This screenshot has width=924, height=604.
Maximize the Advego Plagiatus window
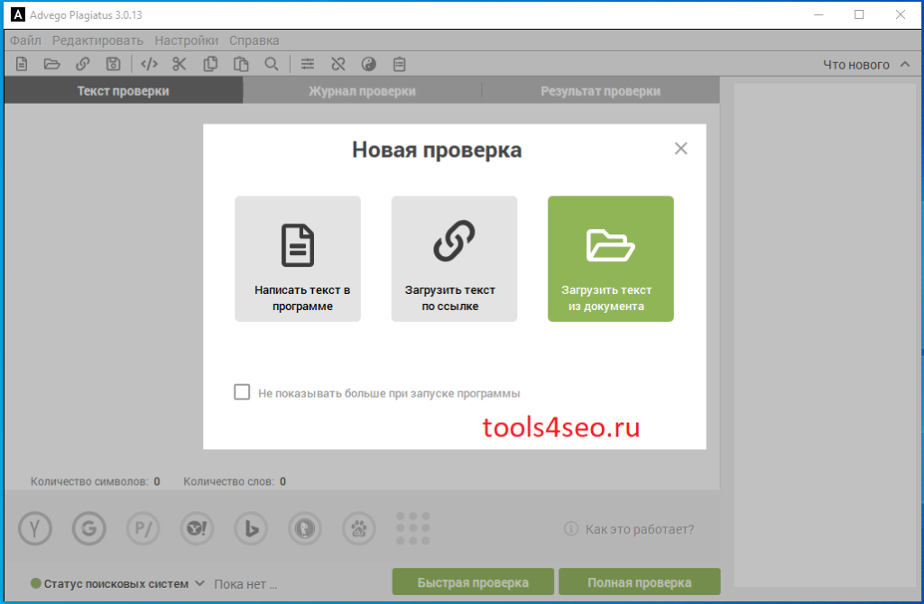(x=859, y=14)
